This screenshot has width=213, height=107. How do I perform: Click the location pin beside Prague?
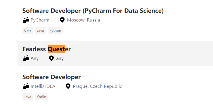(68, 86)
